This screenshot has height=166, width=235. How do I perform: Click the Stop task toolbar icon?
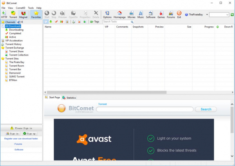[54, 14]
